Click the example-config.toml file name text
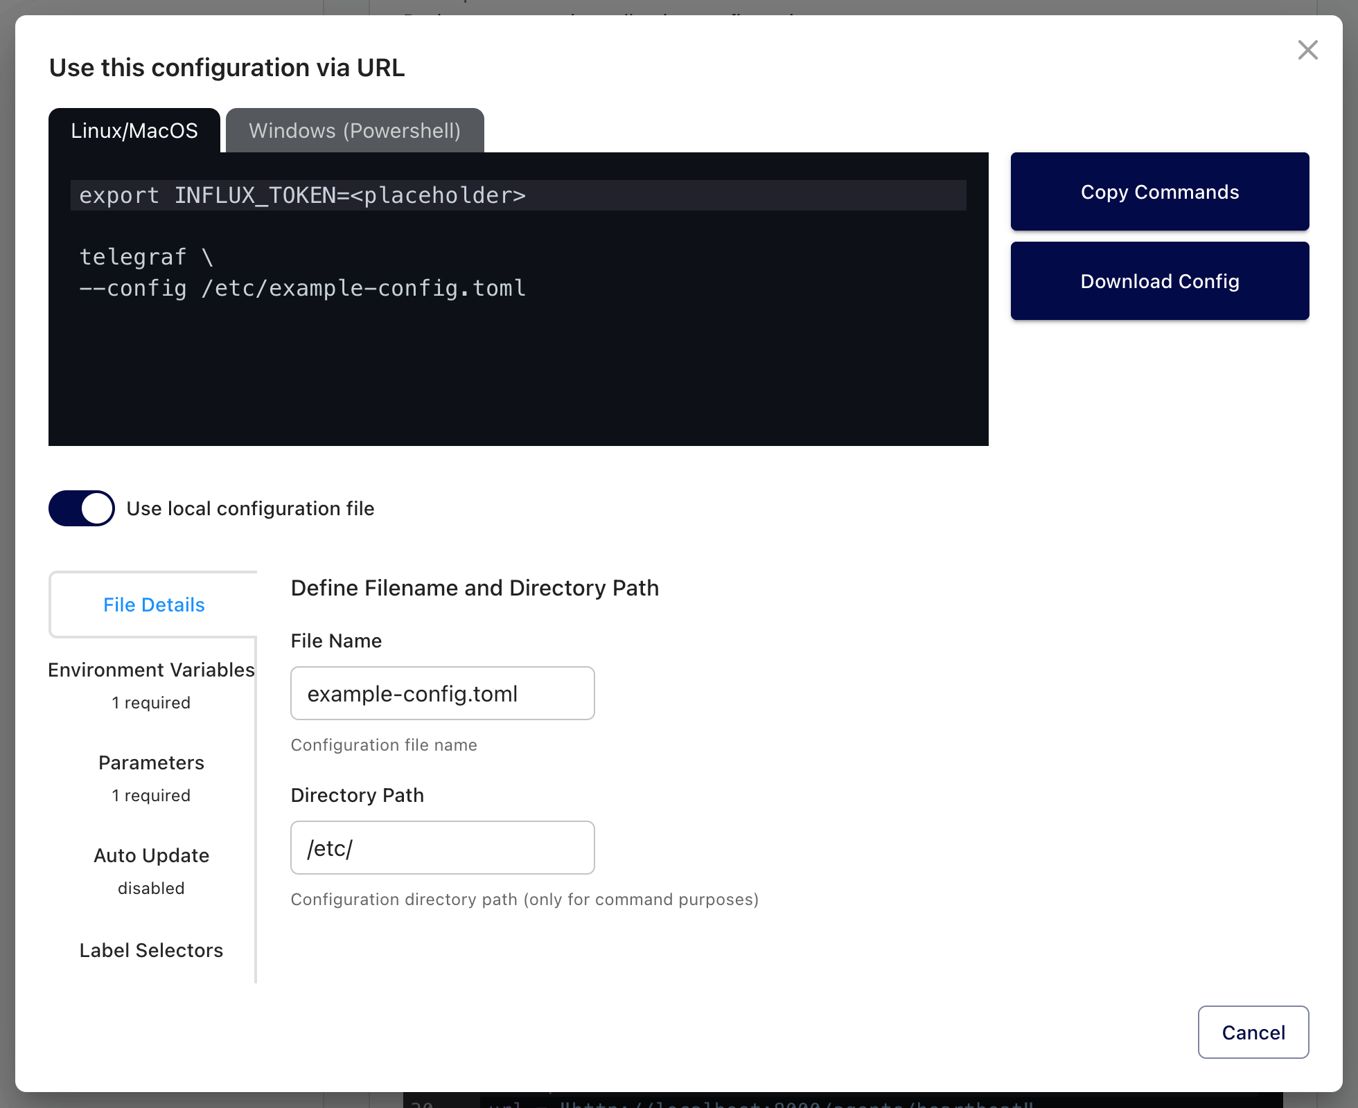This screenshot has height=1108, width=1358. pos(413,693)
